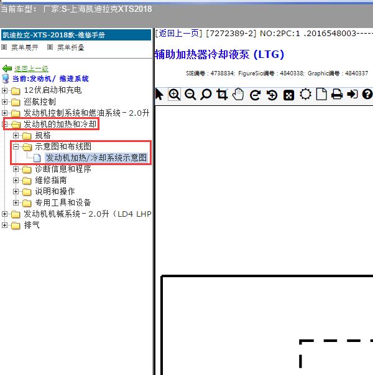Click the restore view arrow icon
373x375 pixels.
(x=272, y=95)
